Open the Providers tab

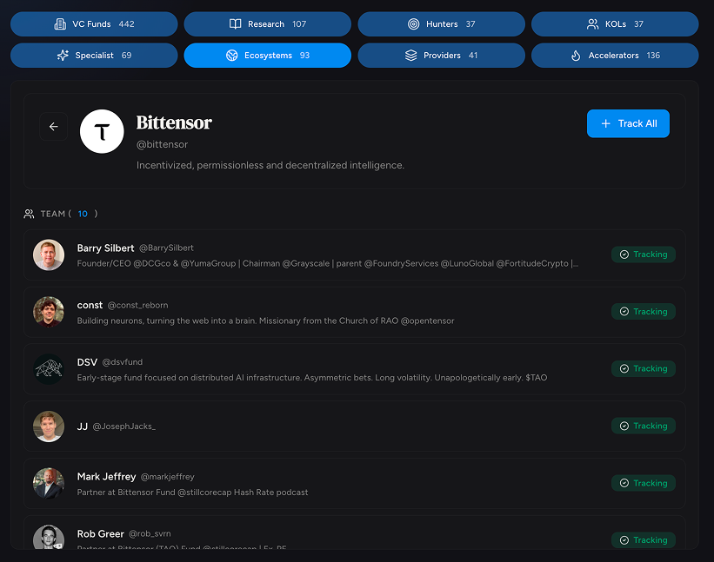point(441,56)
